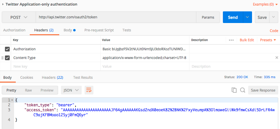Click the application/x-www-form-urlencoded value cell
This screenshot has height=129, width=280.
coord(145,58)
